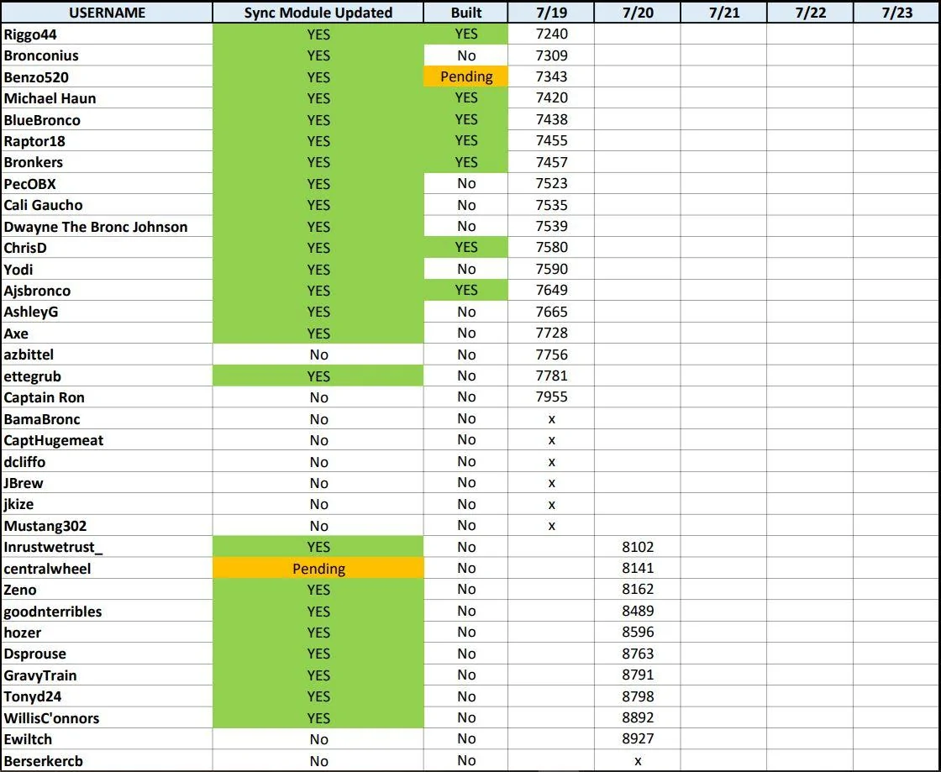Viewport: 941px width, 772px height.
Task: Click 8892 in the WillisC'onnors row
Action: [638, 717]
